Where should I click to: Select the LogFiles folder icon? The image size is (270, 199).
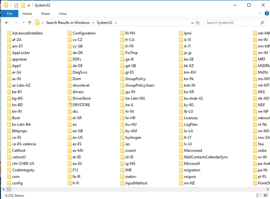181,124
